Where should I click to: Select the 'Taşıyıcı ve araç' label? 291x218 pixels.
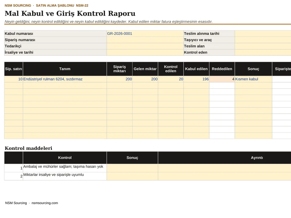209,40
